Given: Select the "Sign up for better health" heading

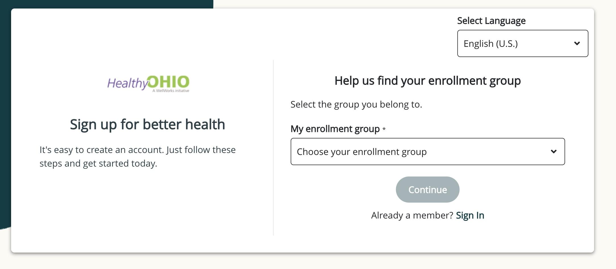Looking at the screenshot, I should click(x=147, y=124).
